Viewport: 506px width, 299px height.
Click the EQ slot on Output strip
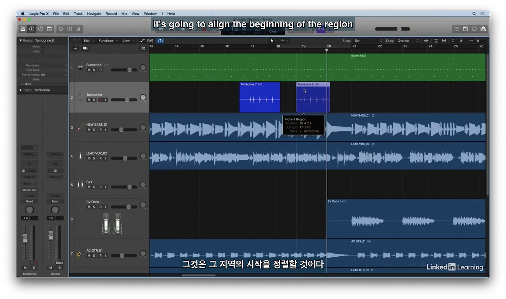pyautogui.click(x=55, y=163)
